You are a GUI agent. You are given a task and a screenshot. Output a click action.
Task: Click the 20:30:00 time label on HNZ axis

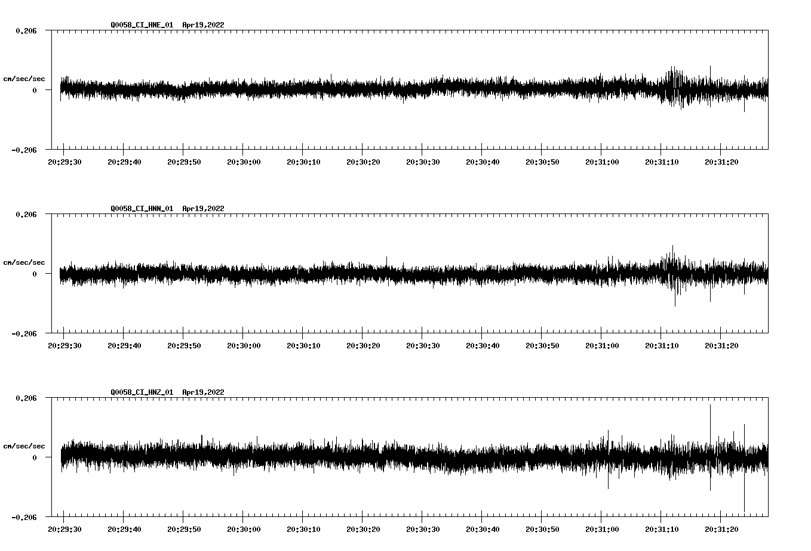click(244, 530)
